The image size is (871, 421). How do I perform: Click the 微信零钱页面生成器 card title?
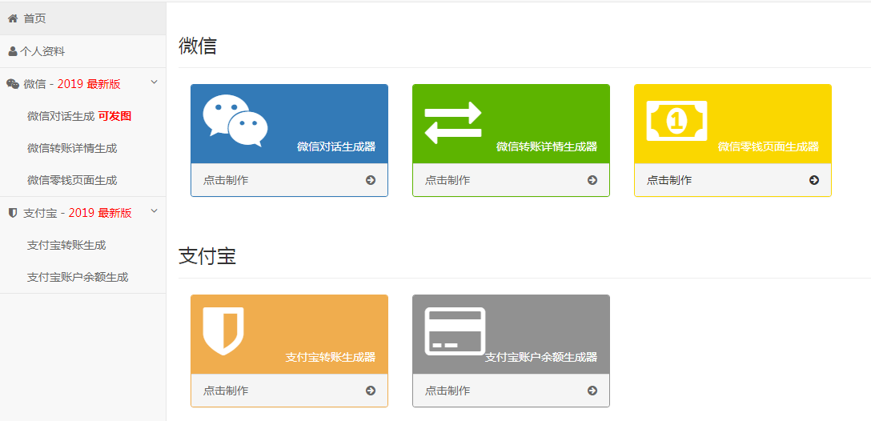(x=769, y=146)
